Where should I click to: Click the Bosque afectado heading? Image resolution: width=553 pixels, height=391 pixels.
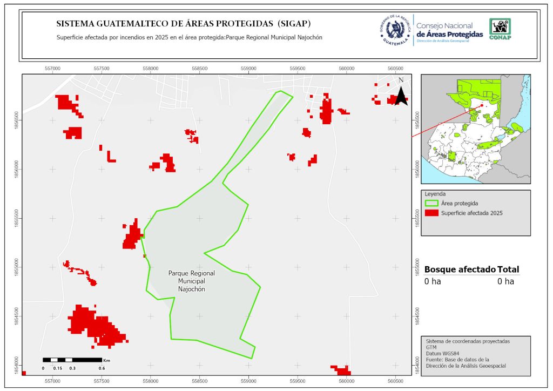click(460, 269)
